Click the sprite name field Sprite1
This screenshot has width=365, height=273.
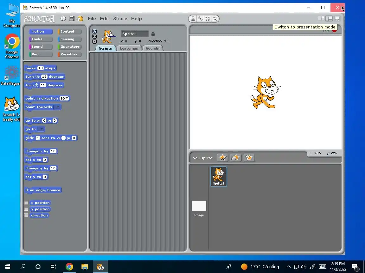(x=135, y=34)
